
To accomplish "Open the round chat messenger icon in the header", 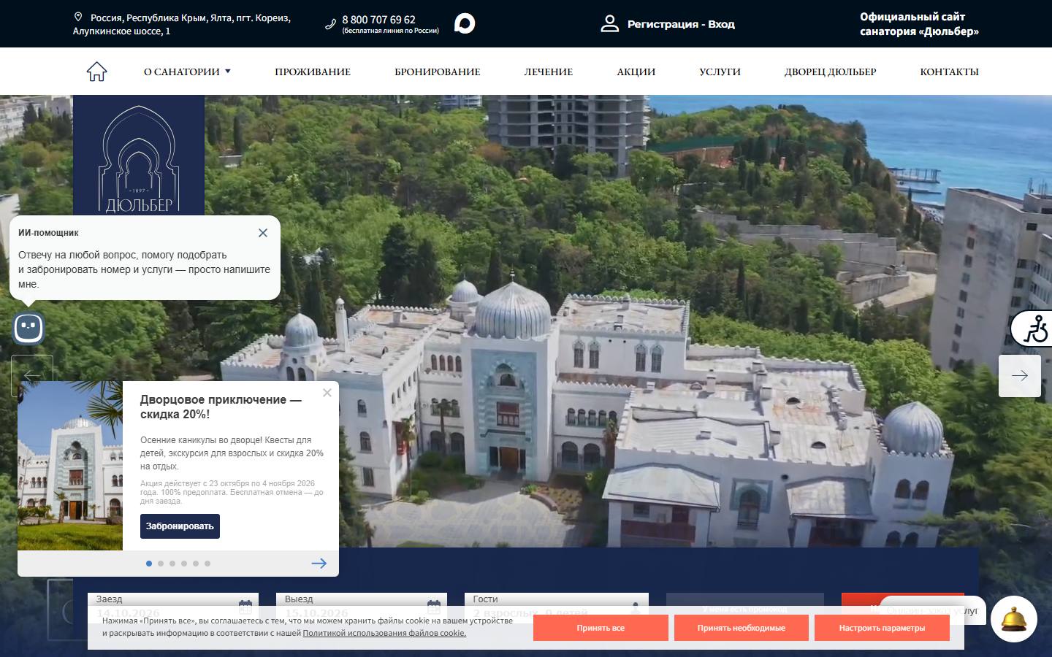I will pyautogui.click(x=465, y=23).
